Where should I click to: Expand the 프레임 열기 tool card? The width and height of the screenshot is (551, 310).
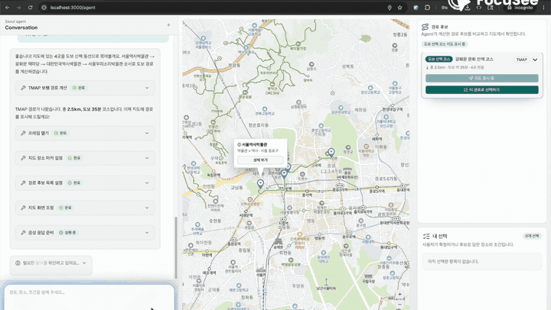pyautogui.click(x=85, y=134)
